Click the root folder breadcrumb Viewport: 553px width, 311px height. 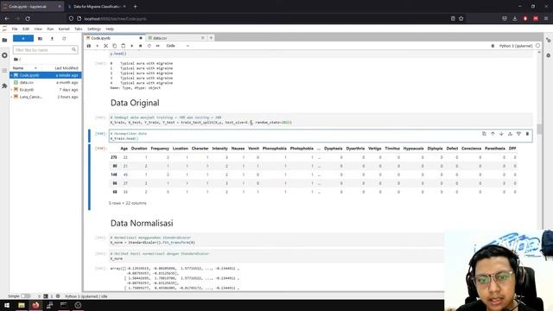[x=16, y=60]
